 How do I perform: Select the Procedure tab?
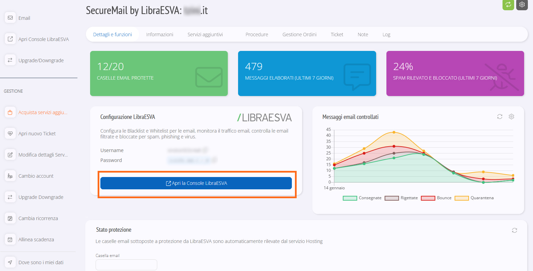(x=257, y=35)
